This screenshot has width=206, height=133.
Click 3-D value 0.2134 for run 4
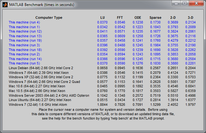pyautogui.click(x=191, y=22)
